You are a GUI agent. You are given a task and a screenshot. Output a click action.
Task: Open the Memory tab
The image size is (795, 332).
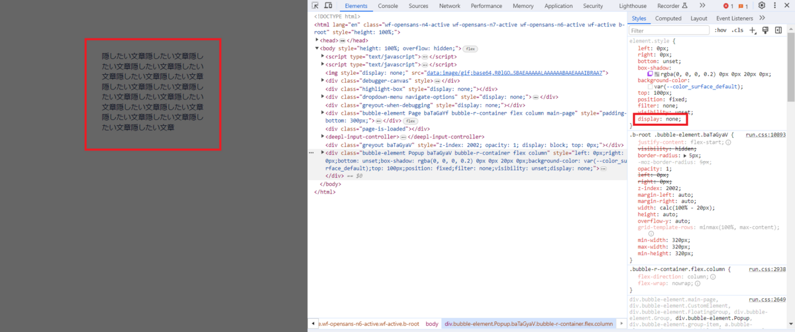[x=523, y=6]
